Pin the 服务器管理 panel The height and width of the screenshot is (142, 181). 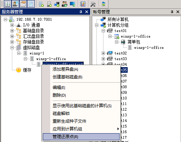coord(81,12)
